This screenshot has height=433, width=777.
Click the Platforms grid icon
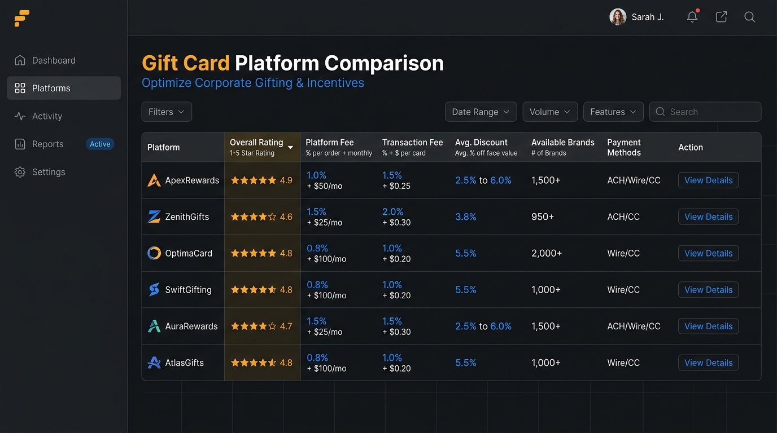click(x=20, y=88)
